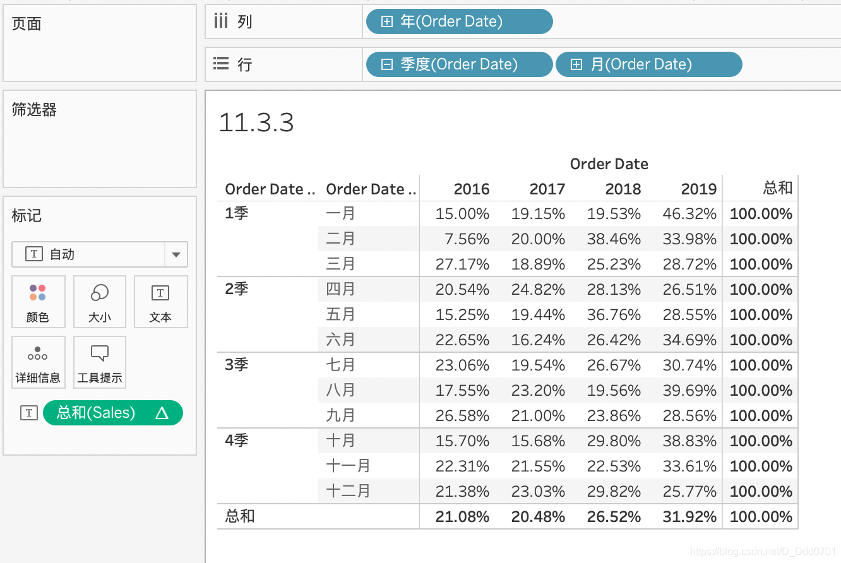Click the 38.46% cell for 二月 2018
Viewport: 841px width, 563px height.
coord(614,239)
